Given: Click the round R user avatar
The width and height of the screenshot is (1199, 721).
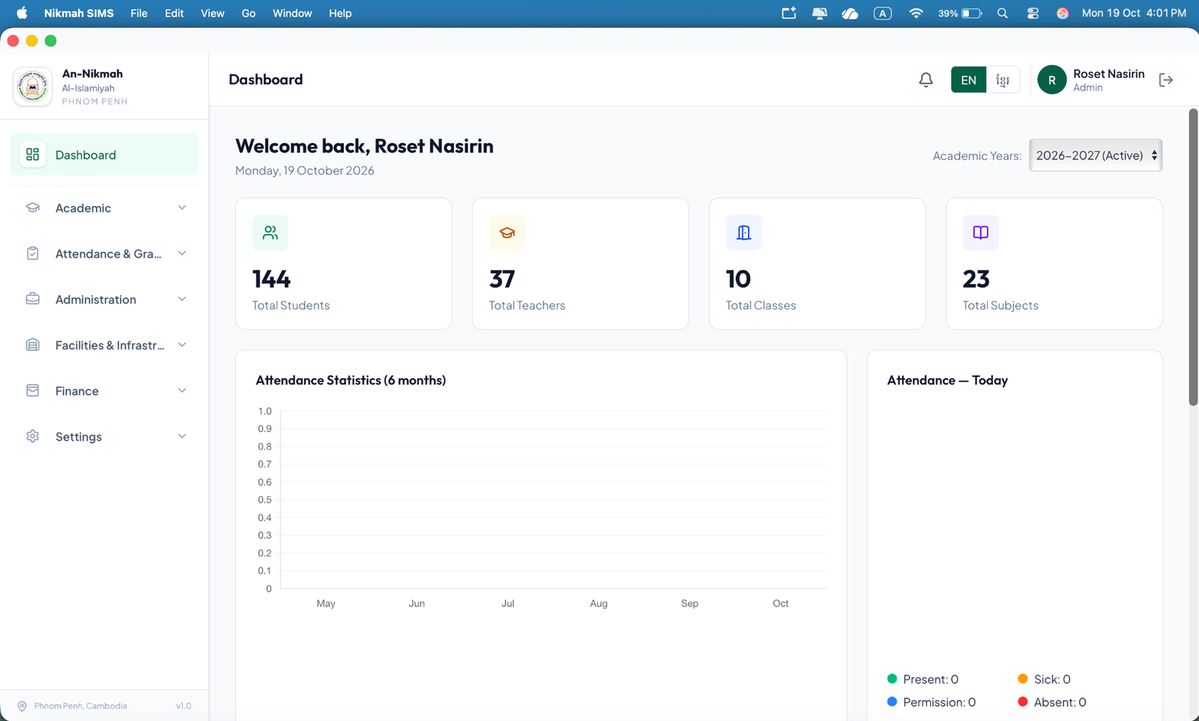Looking at the screenshot, I should (1051, 79).
